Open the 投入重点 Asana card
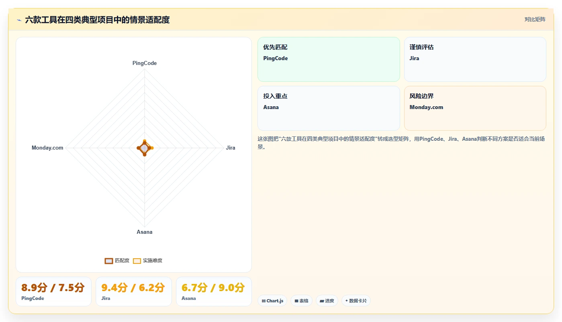This screenshot has width=562, height=322. pos(329,108)
